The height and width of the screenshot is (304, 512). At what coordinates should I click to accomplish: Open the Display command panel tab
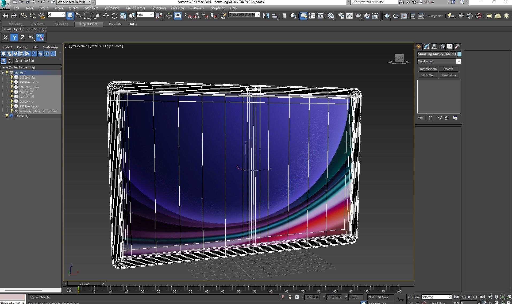(x=450, y=47)
